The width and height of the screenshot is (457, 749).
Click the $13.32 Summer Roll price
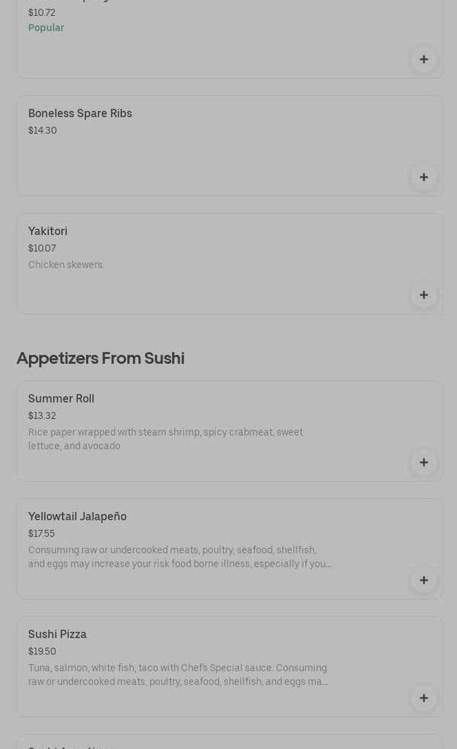[42, 415]
